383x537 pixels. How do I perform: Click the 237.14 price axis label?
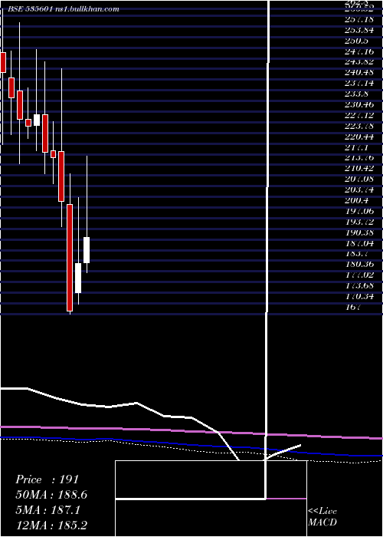point(358,83)
